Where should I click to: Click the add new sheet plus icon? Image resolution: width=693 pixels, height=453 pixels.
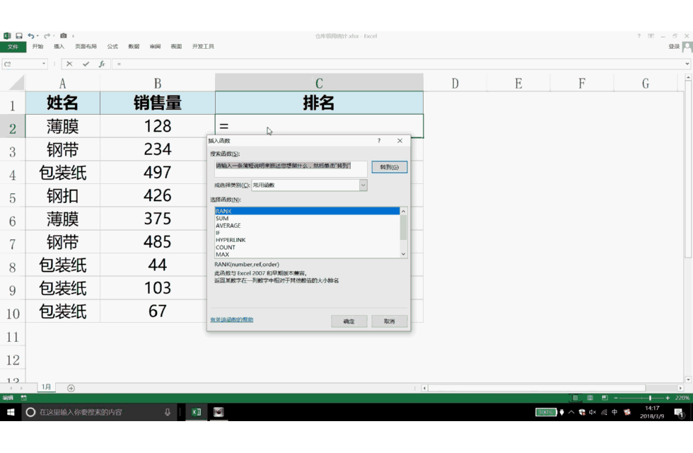click(71, 388)
